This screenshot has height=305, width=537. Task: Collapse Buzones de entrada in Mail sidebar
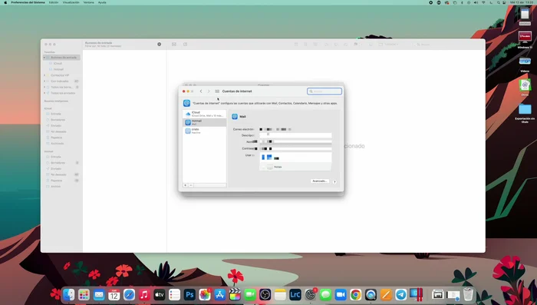tap(44, 58)
